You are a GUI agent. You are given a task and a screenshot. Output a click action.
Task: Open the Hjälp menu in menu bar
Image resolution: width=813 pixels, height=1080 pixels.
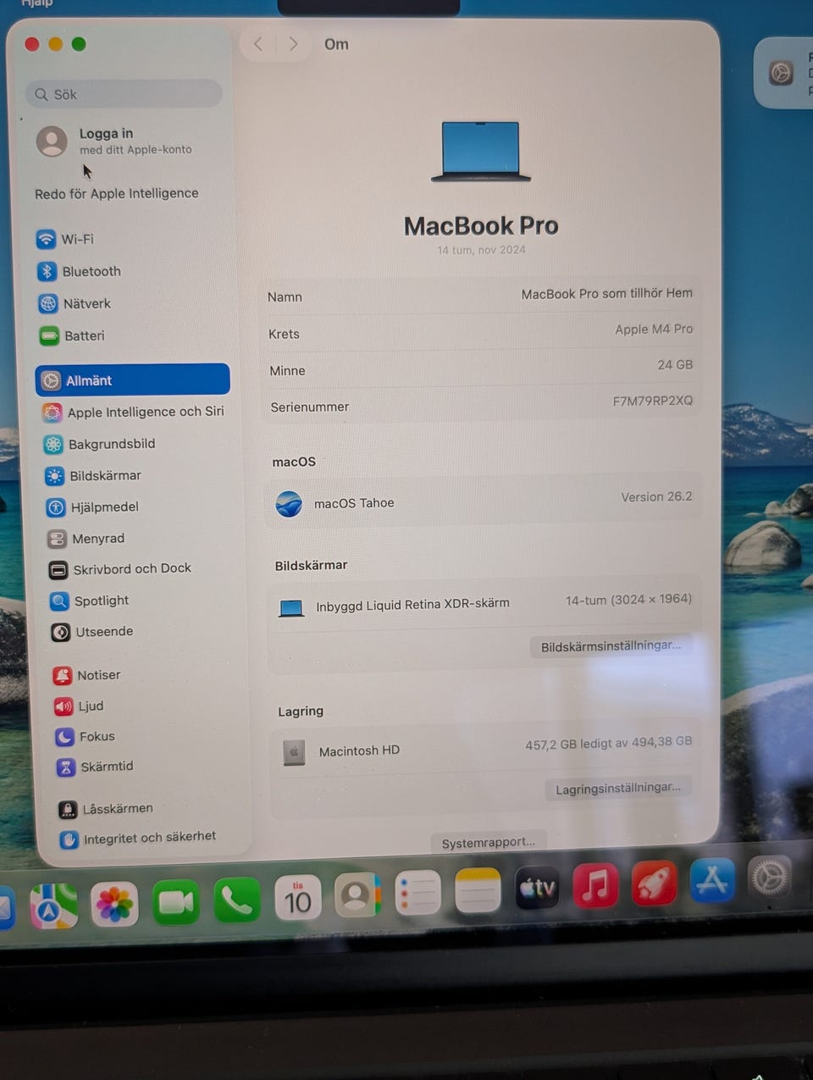(36, 3)
